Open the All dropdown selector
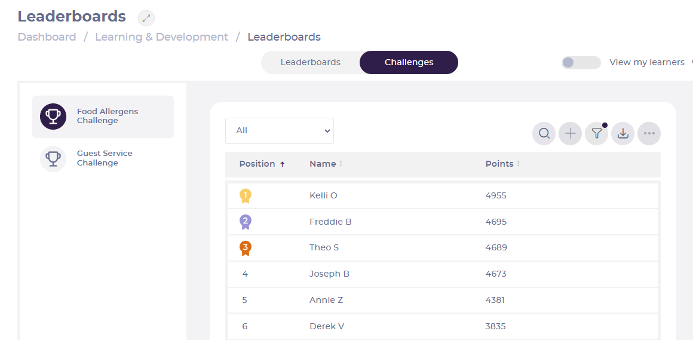This screenshot has height=340, width=693. (280, 131)
